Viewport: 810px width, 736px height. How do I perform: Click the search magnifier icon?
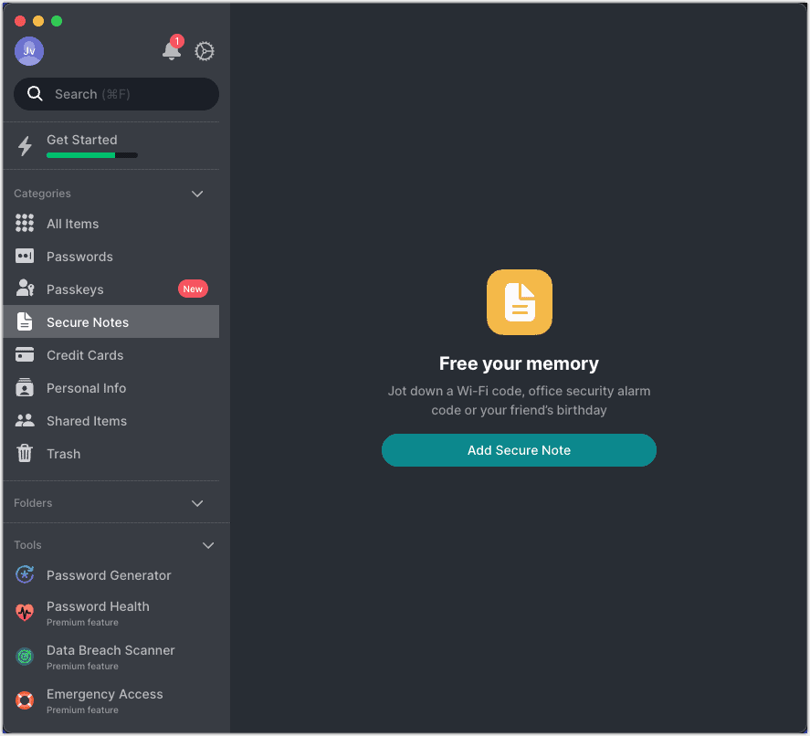35,93
